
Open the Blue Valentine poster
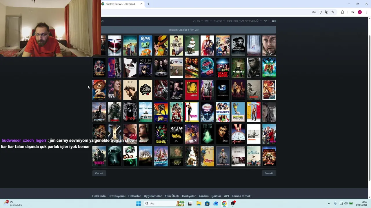[146, 68]
